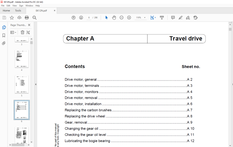Screen dimensions: 233x147
Task: Switch to the Tools tab
Action: (18, 10)
